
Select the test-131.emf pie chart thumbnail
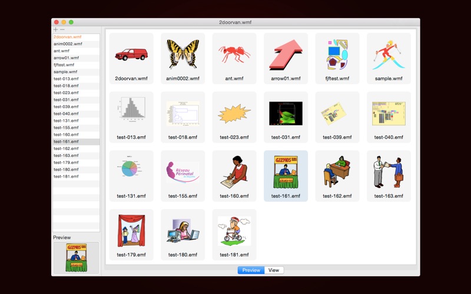(131, 176)
